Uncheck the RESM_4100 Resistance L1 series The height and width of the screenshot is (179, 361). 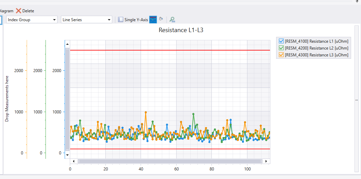[281, 41]
